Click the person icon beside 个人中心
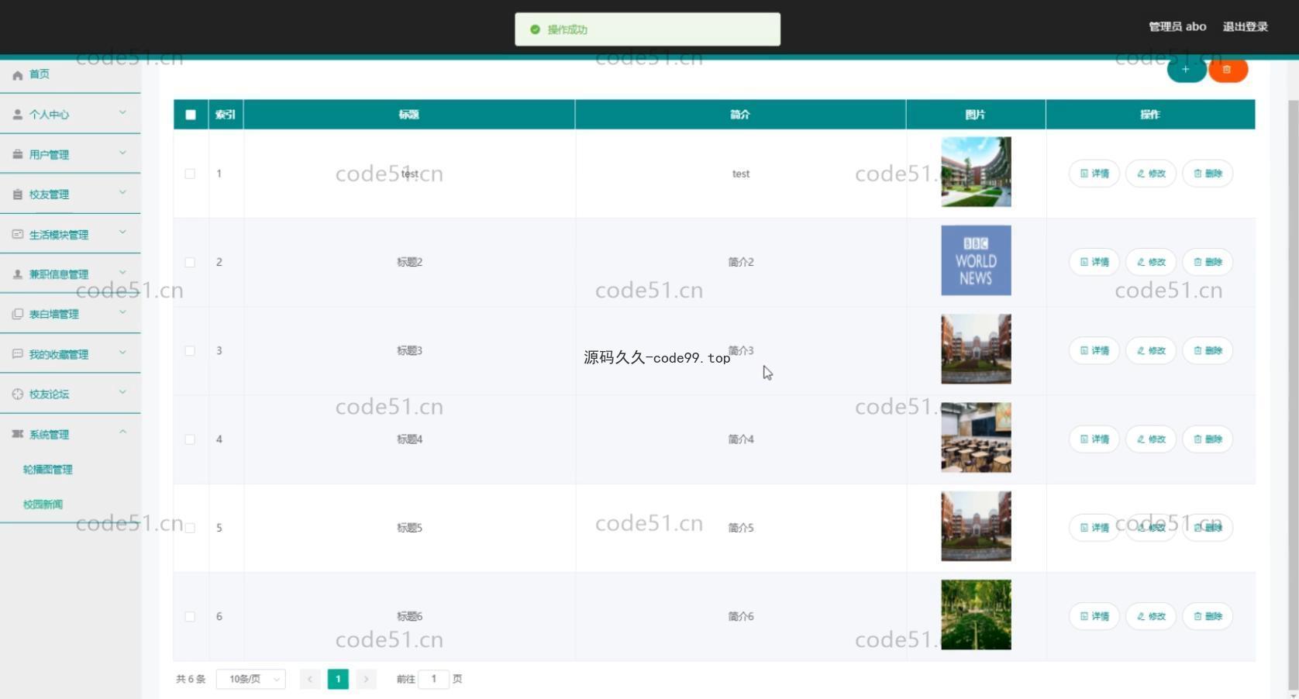Screen dimensions: 1299x699 pyautogui.click(x=18, y=115)
